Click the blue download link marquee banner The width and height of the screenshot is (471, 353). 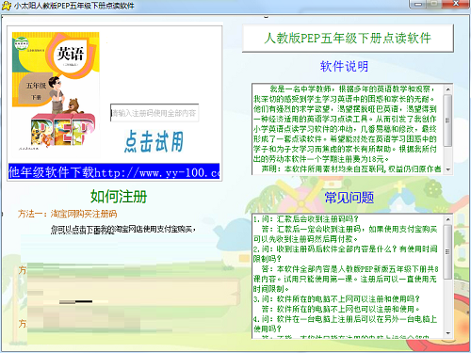[114, 171]
